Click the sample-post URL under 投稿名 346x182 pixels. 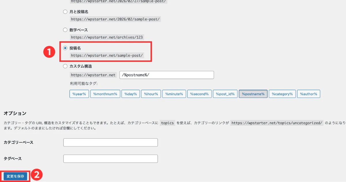tap(107, 55)
